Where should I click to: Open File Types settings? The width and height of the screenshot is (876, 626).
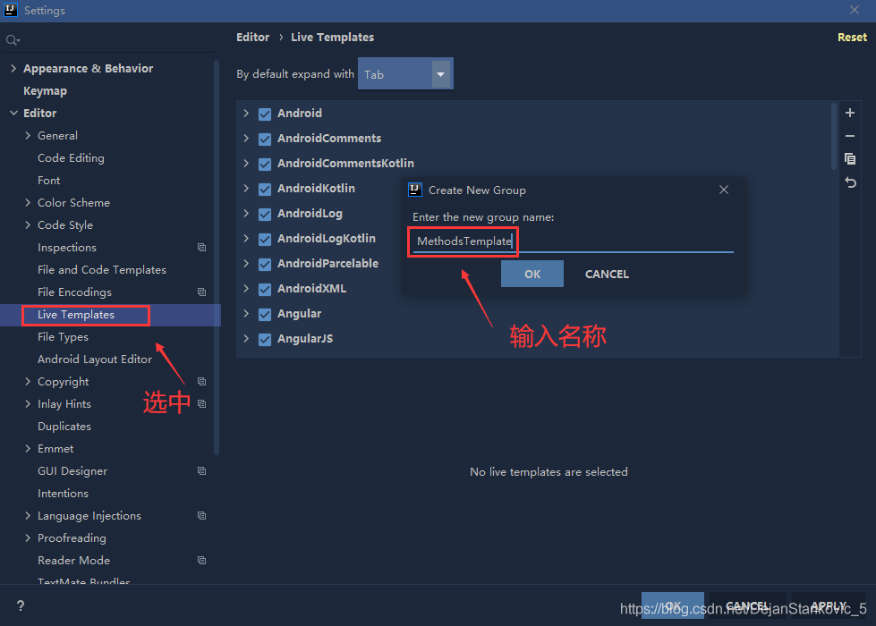pyautogui.click(x=64, y=337)
